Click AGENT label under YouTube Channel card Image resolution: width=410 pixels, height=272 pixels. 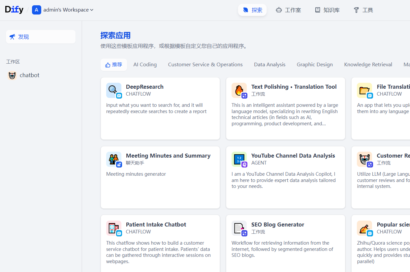pos(259,163)
